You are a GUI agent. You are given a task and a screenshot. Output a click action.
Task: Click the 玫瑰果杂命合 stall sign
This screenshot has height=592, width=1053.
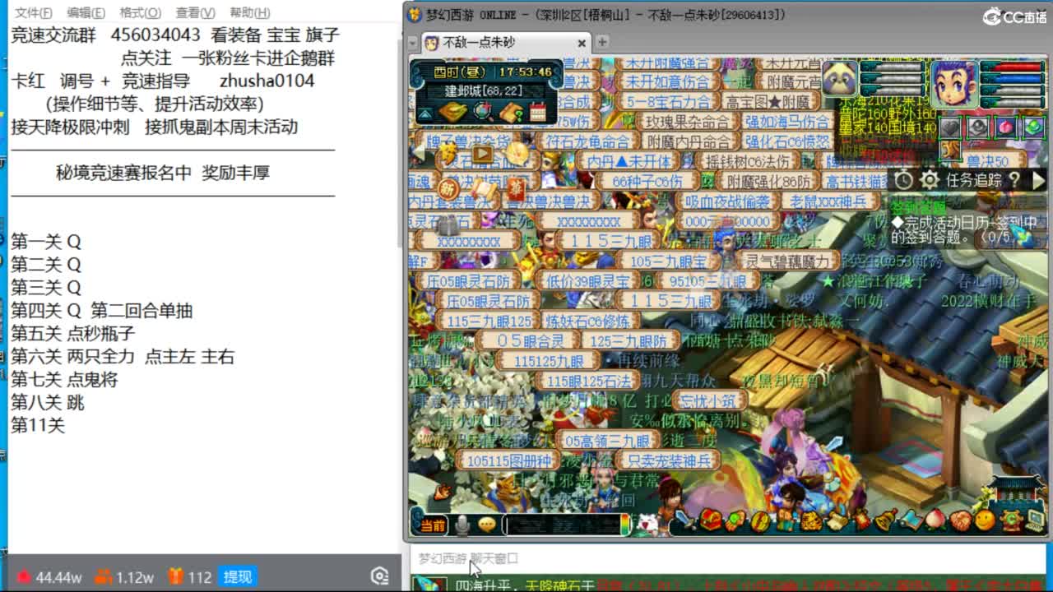(687, 122)
